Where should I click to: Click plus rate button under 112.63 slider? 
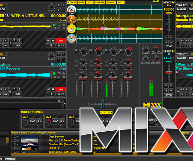171,86
